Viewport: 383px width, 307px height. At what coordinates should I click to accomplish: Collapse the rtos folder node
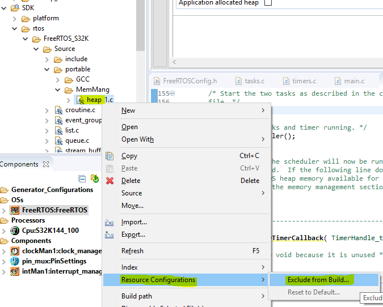(14, 29)
